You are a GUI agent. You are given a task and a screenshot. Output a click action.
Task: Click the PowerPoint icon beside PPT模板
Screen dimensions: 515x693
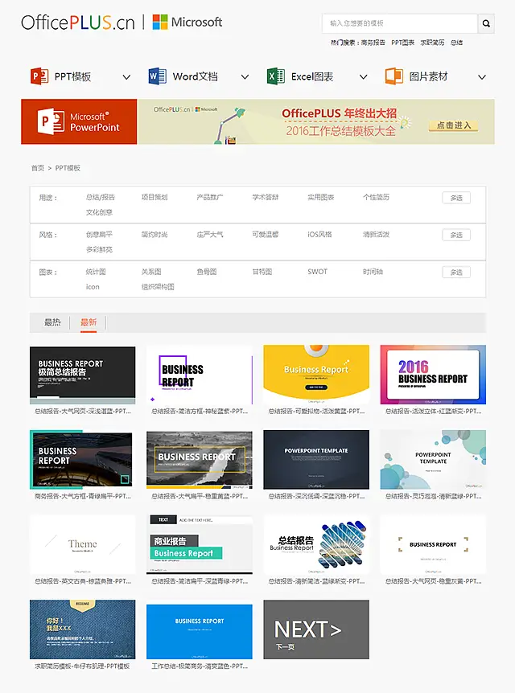coord(39,76)
